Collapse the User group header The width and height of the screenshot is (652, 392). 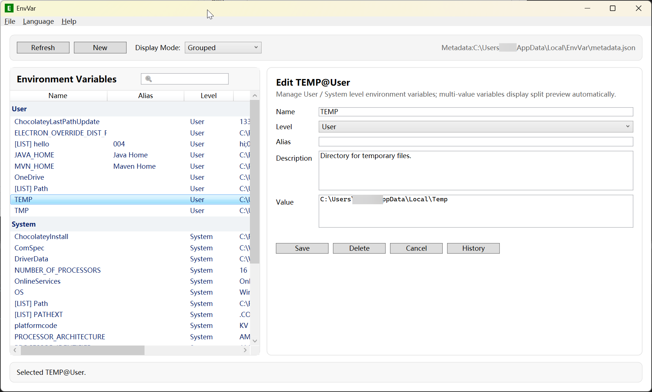coord(19,109)
